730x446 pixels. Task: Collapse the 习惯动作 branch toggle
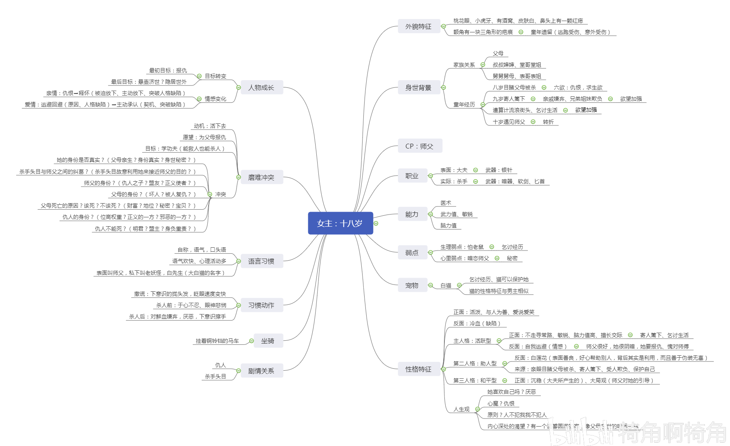tap(239, 305)
